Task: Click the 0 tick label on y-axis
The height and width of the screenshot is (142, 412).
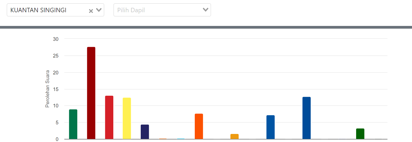Action: pyautogui.click(x=57, y=139)
